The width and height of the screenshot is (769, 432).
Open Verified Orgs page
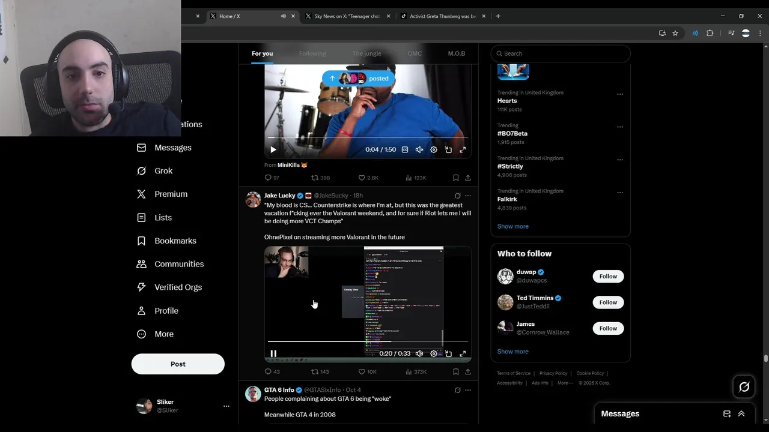click(169, 287)
